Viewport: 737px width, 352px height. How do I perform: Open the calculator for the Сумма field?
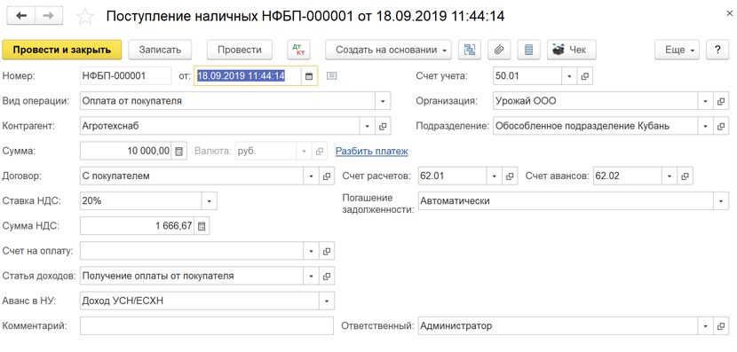tap(179, 151)
